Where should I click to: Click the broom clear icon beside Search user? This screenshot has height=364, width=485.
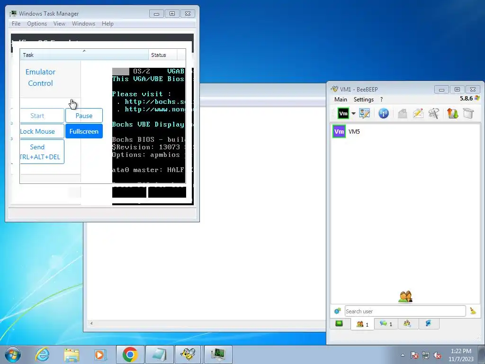tap(473, 311)
